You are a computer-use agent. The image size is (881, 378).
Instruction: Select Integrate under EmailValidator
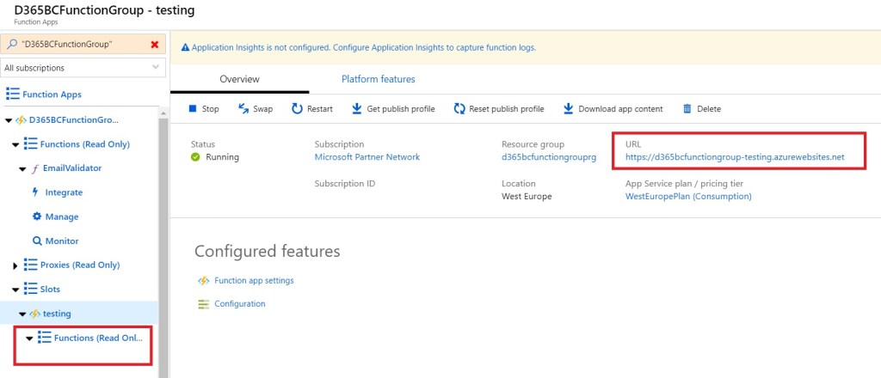pos(63,192)
